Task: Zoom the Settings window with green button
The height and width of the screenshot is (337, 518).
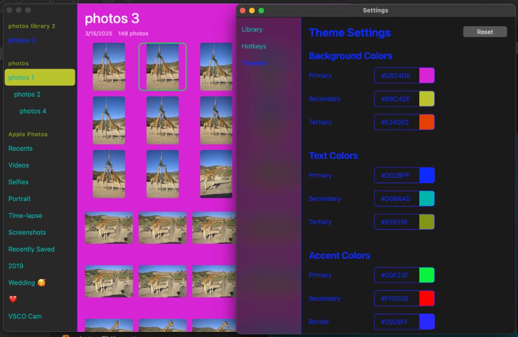Action: click(x=261, y=10)
